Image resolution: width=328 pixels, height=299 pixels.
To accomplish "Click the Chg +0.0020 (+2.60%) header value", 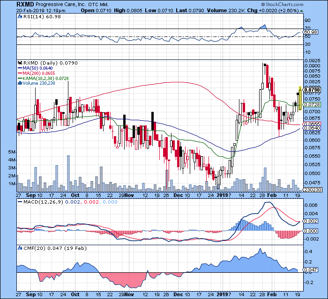I will coord(273,10).
